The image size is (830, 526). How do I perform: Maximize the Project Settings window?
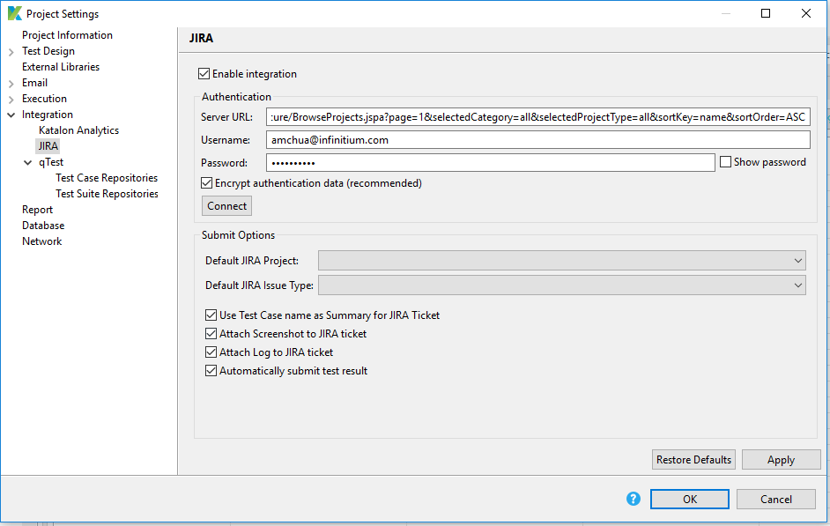point(766,13)
